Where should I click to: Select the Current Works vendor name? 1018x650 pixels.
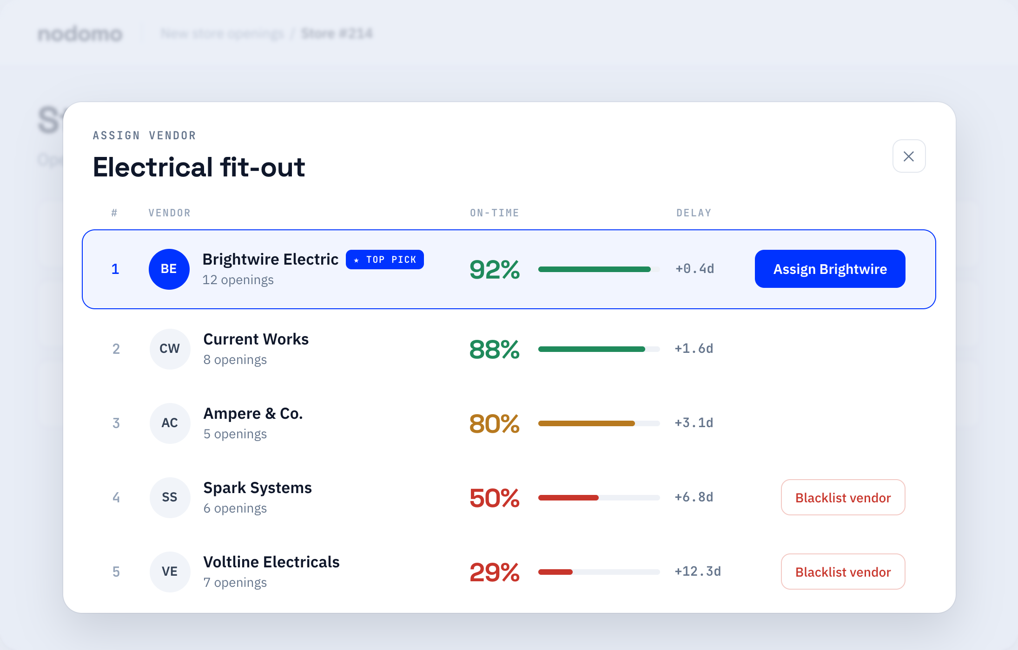point(256,339)
